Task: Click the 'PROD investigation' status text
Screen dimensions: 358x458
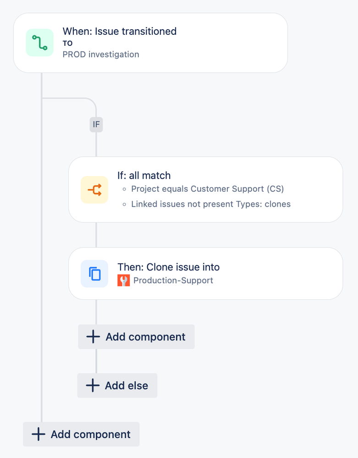Action: click(101, 55)
